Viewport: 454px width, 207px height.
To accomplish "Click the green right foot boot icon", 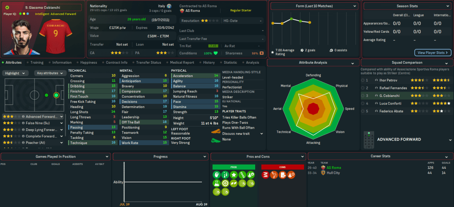I will click(216, 140).
